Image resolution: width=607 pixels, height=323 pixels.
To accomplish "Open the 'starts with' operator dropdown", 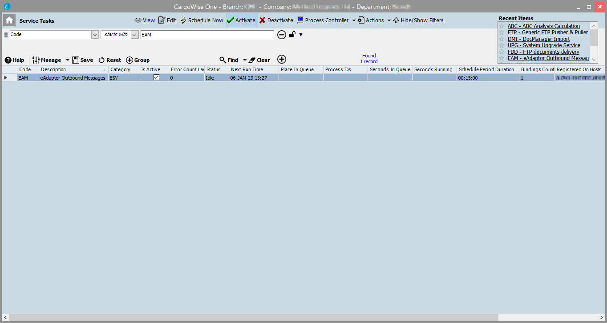I will (134, 34).
